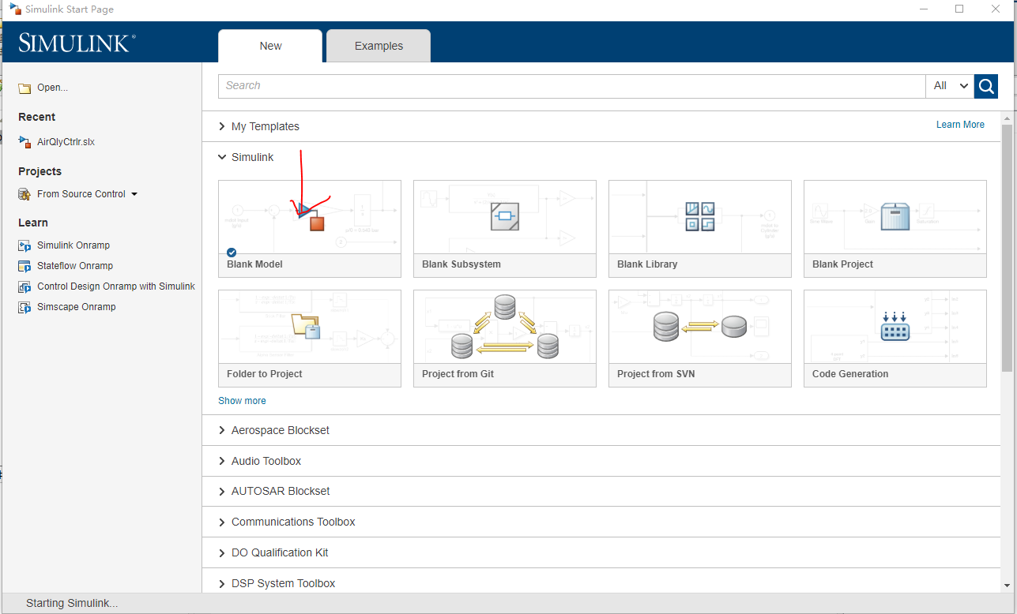Switch to the New tab
The height and width of the screenshot is (614, 1017).
click(x=270, y=46)
